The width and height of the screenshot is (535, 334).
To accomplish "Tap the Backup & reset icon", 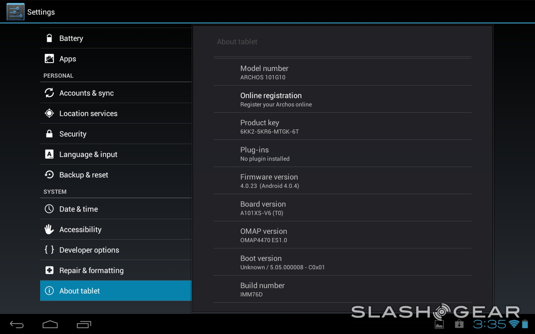I will pyautogui.click(x=49, y=175).
